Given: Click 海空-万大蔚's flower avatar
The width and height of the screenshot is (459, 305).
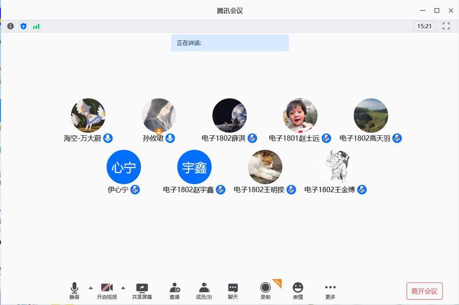Looking at the screenshot, I should [x=88, y=115].
